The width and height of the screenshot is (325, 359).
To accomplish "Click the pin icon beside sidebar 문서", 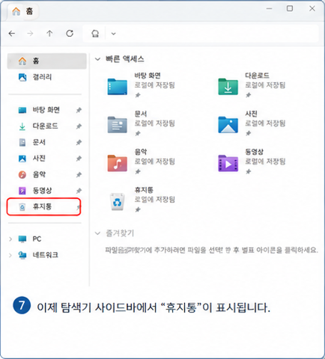I will [79, 143].
